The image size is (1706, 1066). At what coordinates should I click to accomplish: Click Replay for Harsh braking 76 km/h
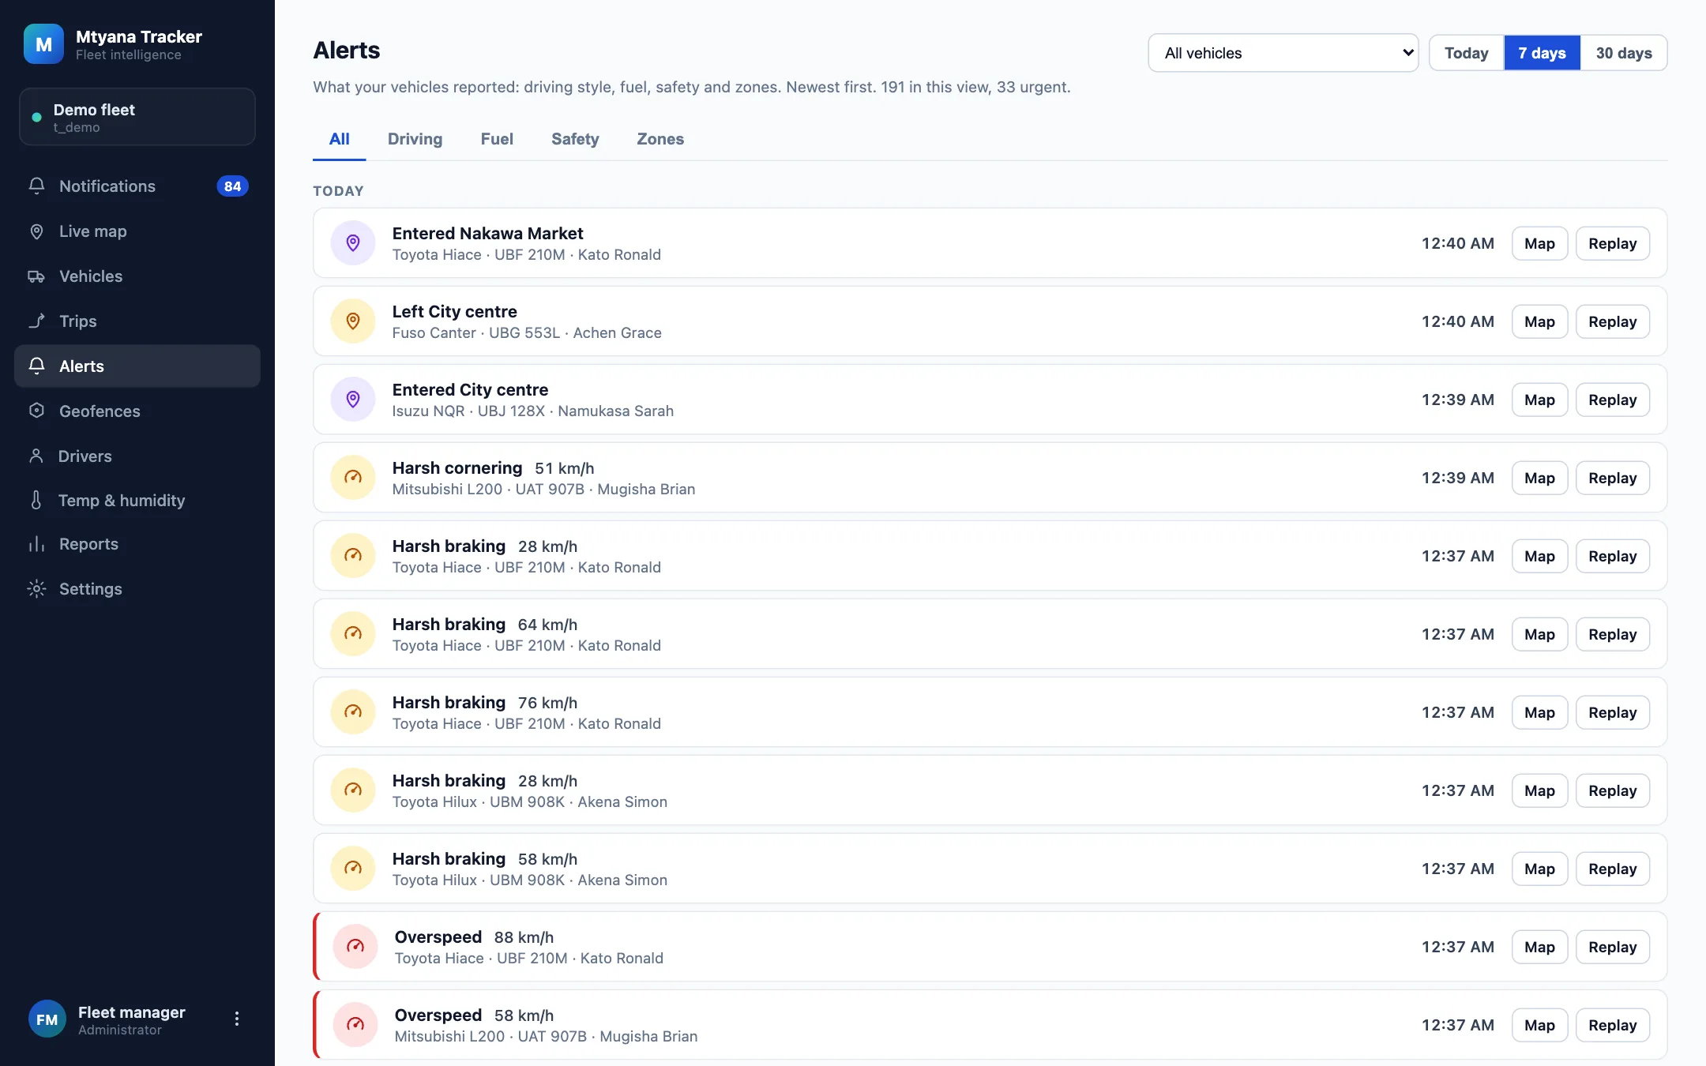pyautogui.click(x=1612, y=712)
